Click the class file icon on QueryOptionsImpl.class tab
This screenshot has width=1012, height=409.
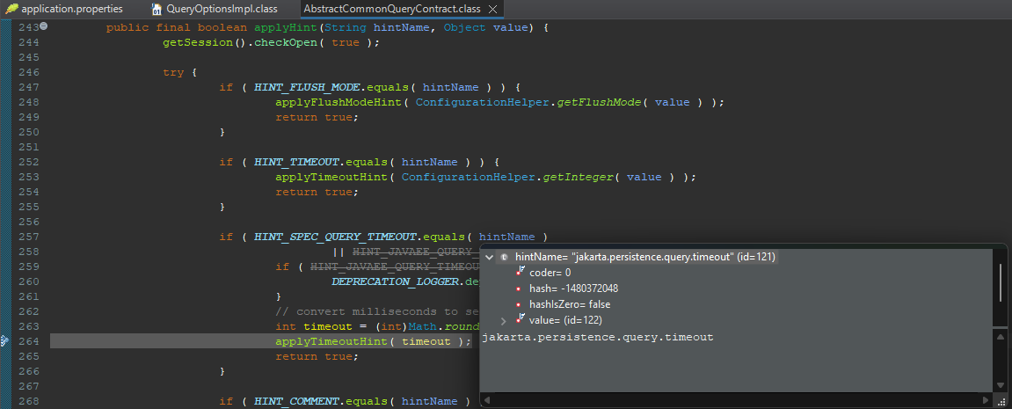click(x=157, y=10)
